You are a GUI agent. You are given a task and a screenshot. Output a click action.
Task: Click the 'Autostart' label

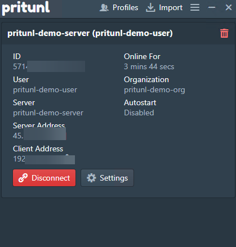(140, 102)
